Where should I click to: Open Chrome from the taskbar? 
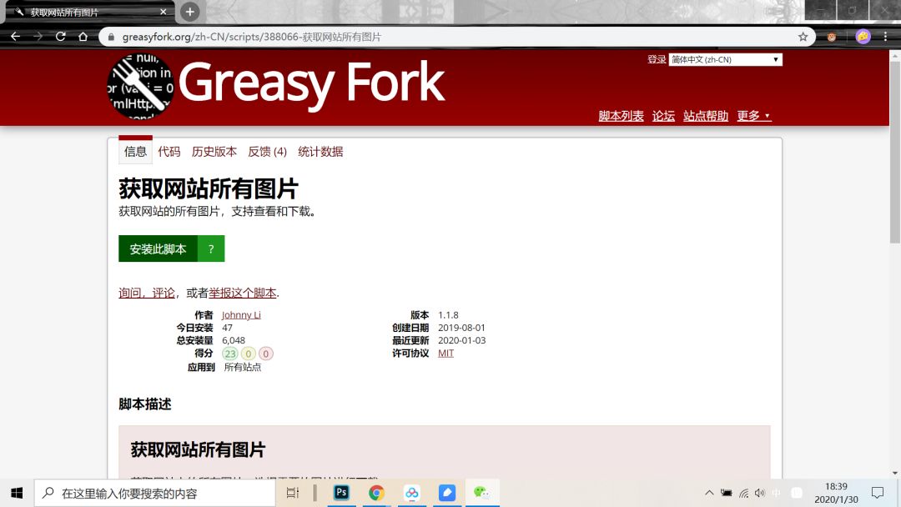(376, 493)
